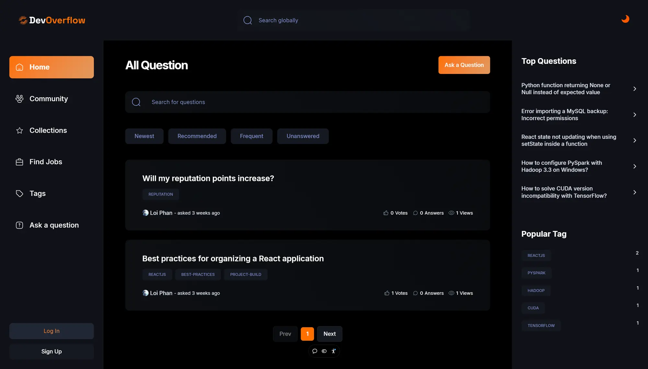Switch to the Frequent filter tab

[x=251, y=136]
